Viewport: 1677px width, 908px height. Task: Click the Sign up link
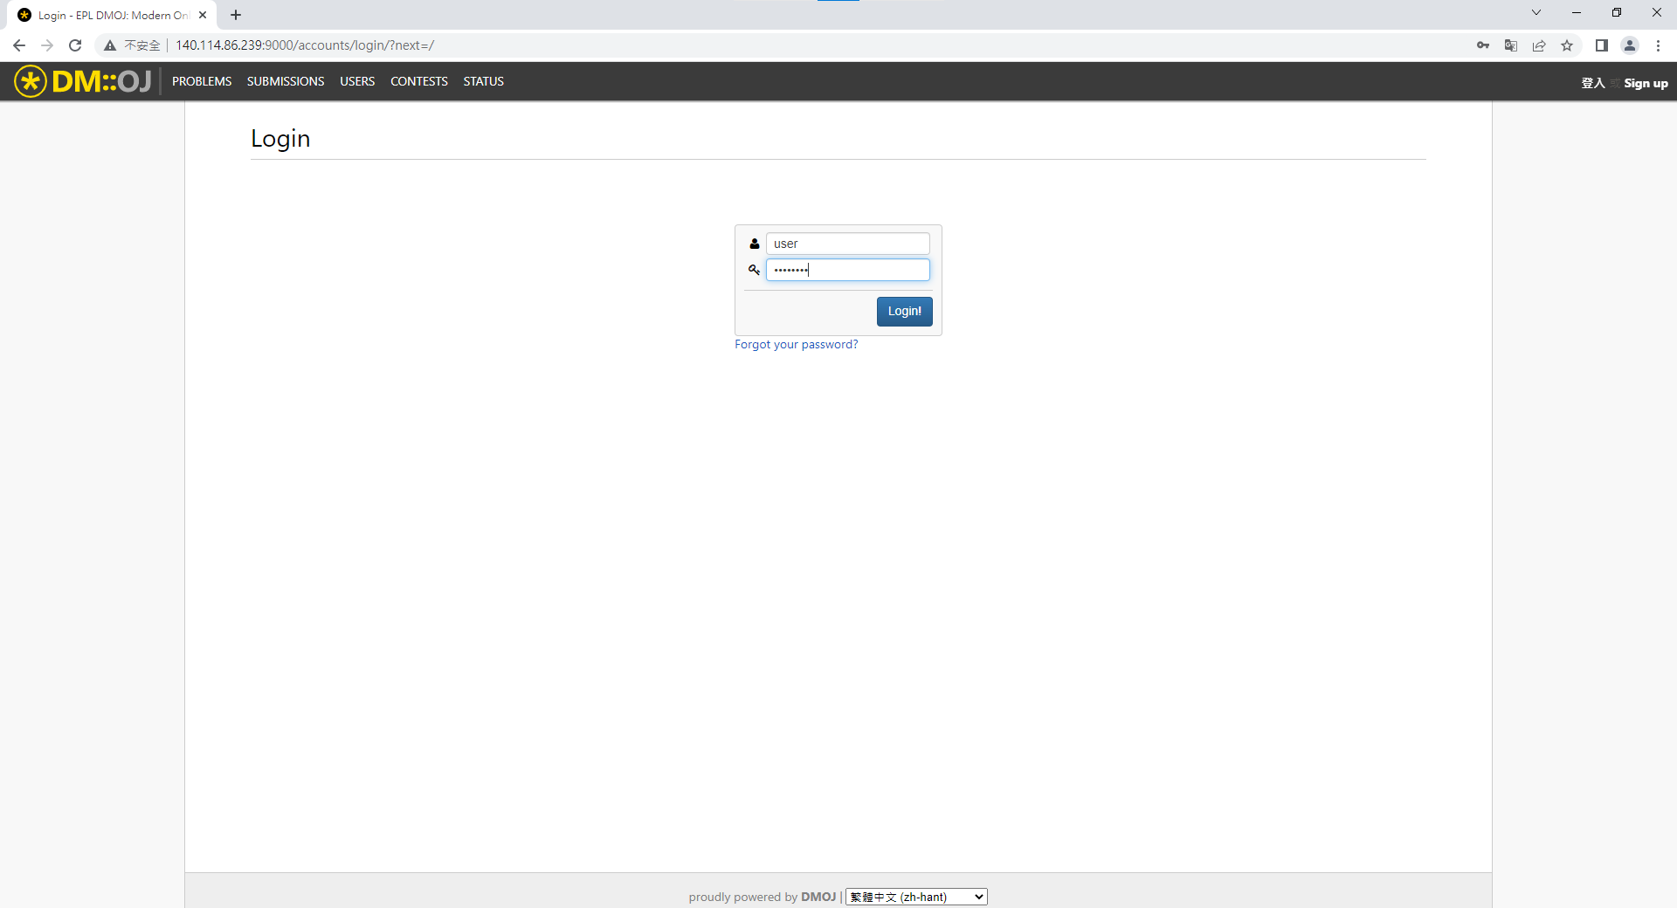1646,83
